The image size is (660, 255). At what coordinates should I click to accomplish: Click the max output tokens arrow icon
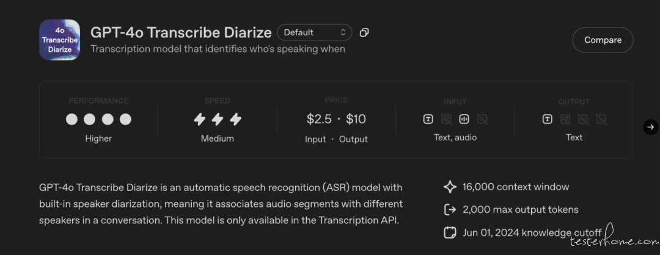[450, 210]
